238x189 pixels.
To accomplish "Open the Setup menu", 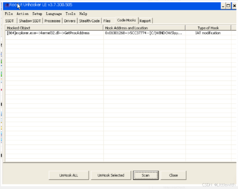I will 37,14.
